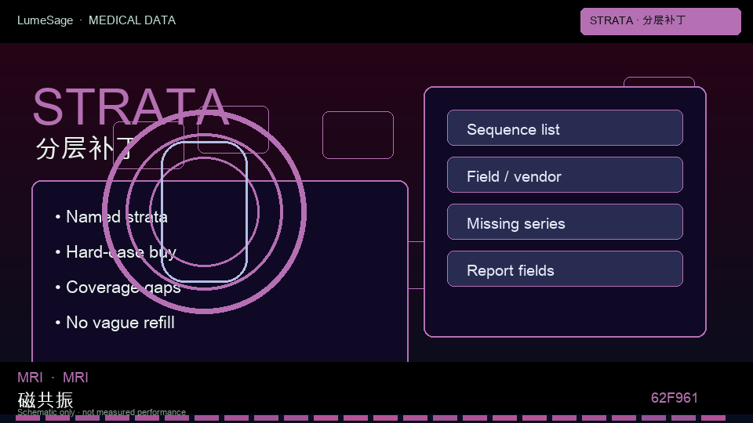The width and height of the screenshot is (753, 423).
Task: Select the blue rounded rectangle outline
Action: pyautogui.click(x=205, y=211)
